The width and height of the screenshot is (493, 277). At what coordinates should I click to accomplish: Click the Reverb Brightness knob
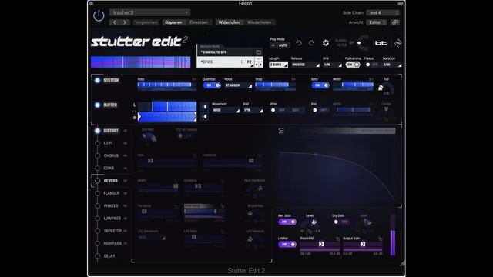click(255, 214)
